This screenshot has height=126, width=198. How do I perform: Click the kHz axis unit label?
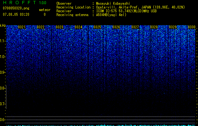(x=3, y=26)
